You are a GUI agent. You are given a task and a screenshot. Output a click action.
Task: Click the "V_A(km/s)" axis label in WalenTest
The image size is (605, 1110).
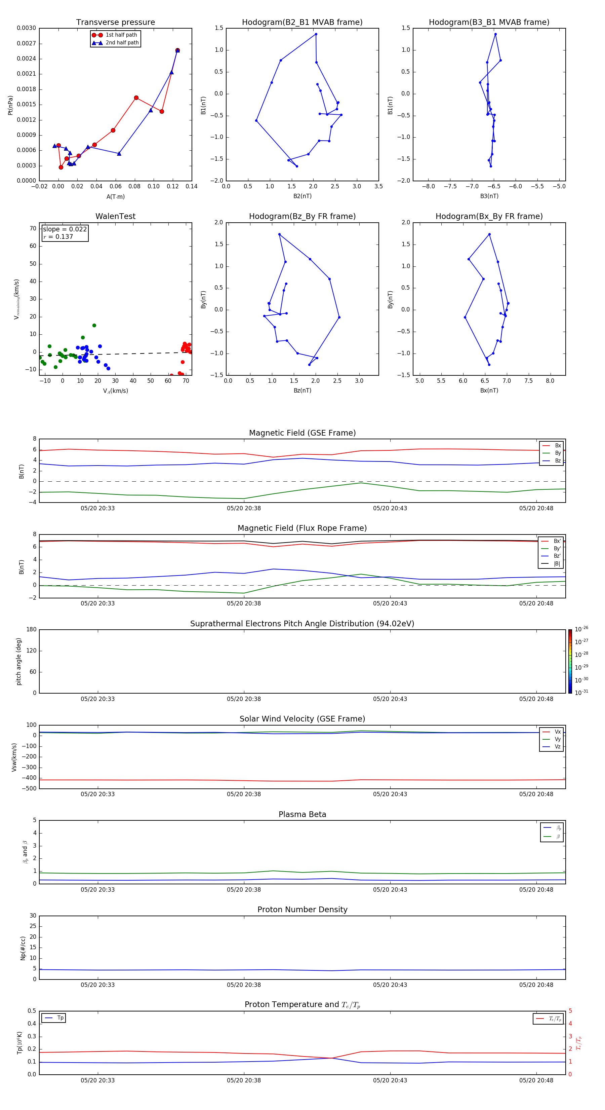[x=115, y=391]
